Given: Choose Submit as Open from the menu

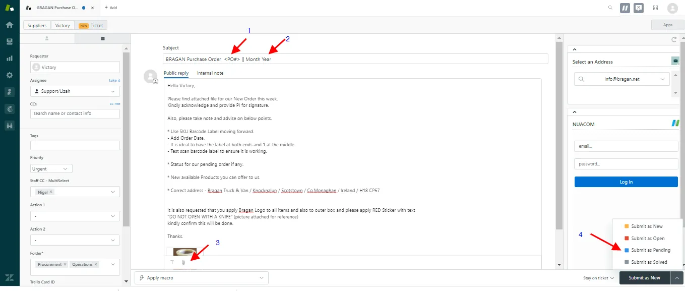Looking at the screenshot, I should (647, 238).
